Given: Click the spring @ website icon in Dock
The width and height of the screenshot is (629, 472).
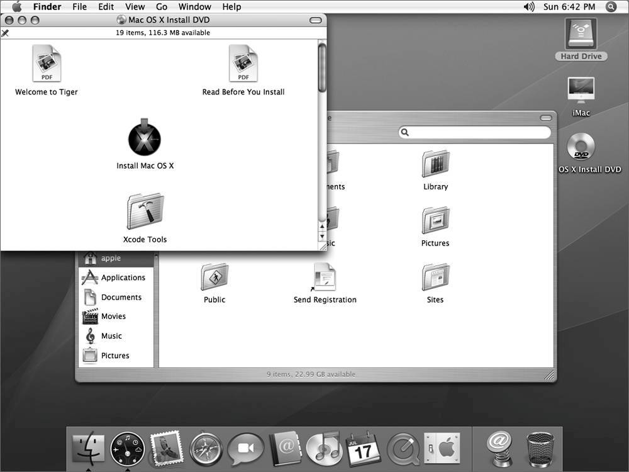Looking at the screenshot, I should tap(498, 448).
